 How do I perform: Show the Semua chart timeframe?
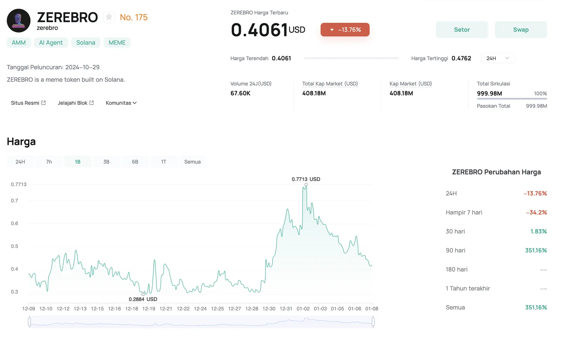tap(192, 162)
